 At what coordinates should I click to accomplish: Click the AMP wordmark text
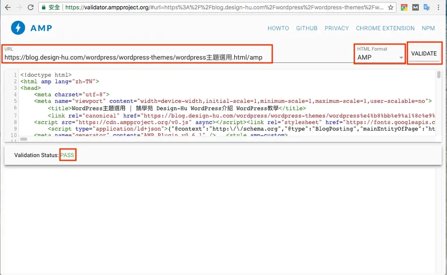pos(41,28)
